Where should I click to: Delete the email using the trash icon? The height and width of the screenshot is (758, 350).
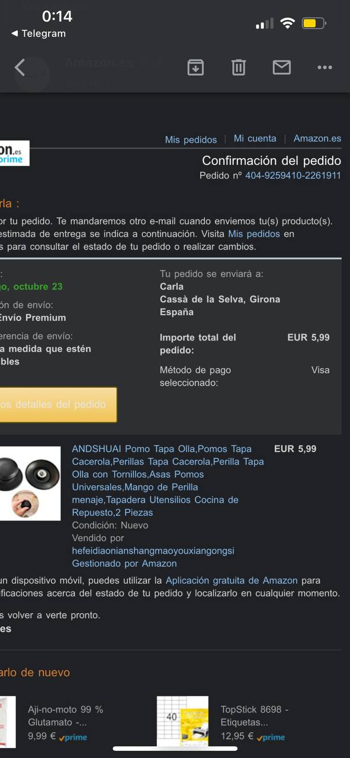(239, 68)
